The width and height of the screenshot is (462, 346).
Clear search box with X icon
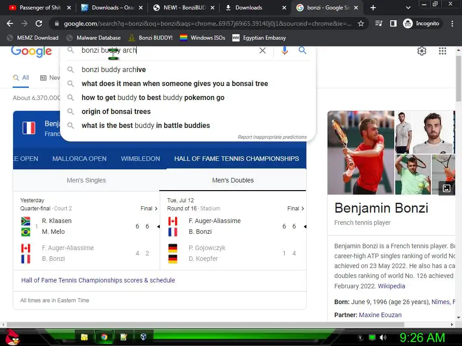[x=263, y=50]
